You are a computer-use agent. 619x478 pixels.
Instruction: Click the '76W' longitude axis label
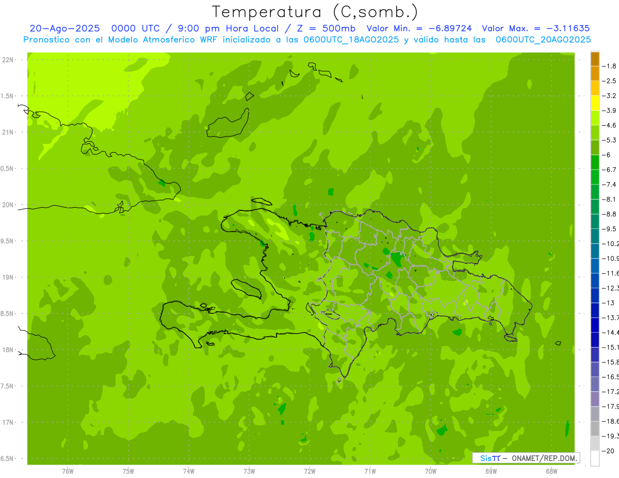coord(68,471)
